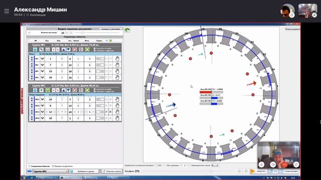Image resolution: width=321 pixels, height=180 pixels.
Task: Click the Схема укладки button at bottom right
Action: pos(289,171)
